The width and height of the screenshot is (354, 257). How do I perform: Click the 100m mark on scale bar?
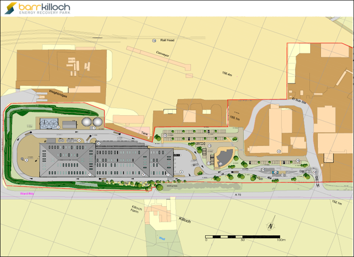[x=280, y=240]
